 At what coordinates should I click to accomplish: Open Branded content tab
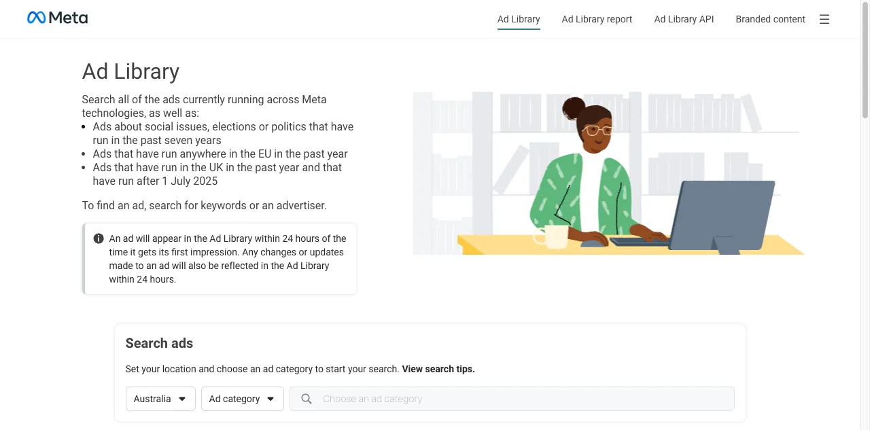[x=770, y=19]
